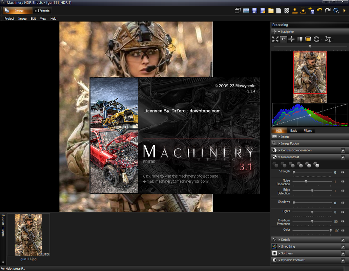Viewport: 349px width, 271px height.
Task: Expand the Contrast compensation section
Action: pos(279,150)
